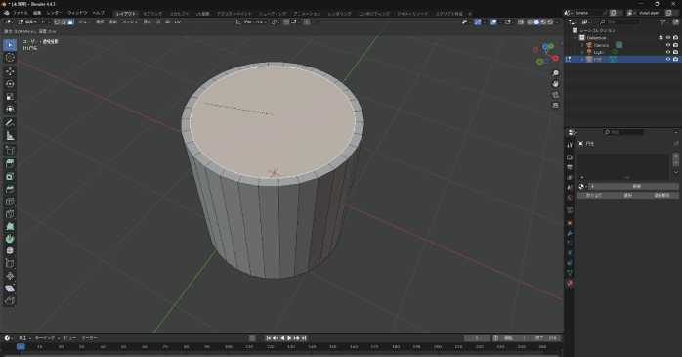
Task: Switch to the Shading workspace tab
Action: coord(273,14)
